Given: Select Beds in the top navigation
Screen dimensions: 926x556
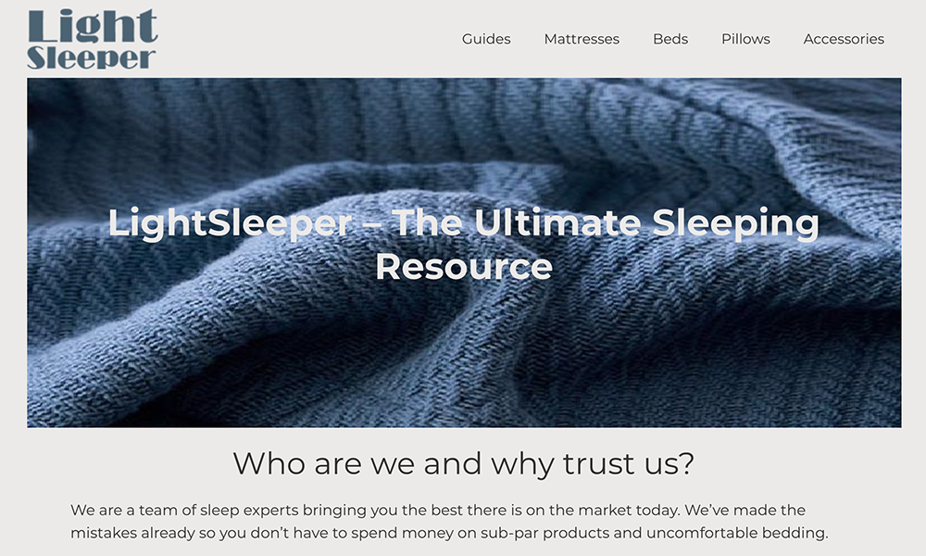Looking at the screenshot, I should click(x=670, y=39).
